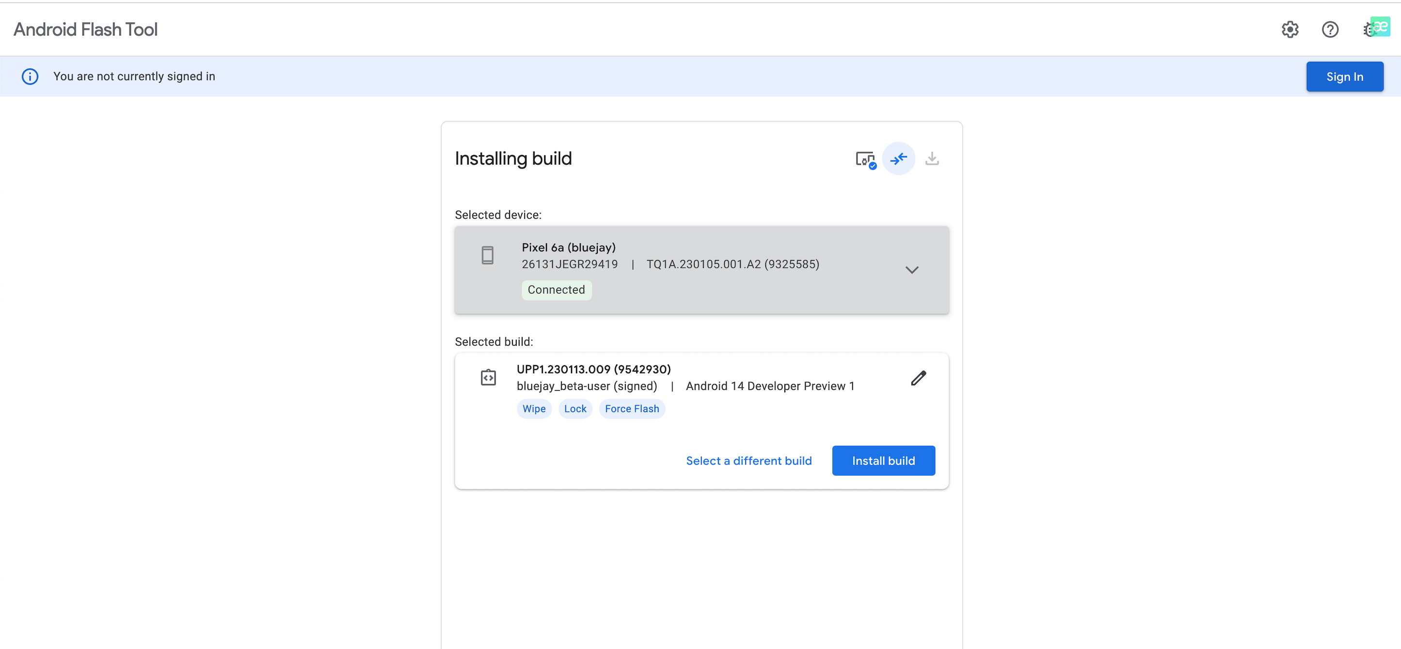Click the download install step icon
This screenshot has height=649, width=1401.
(x=932, y=159)
